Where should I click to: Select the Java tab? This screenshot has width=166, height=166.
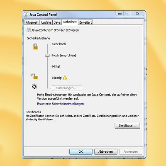click(x=57, y=22)
